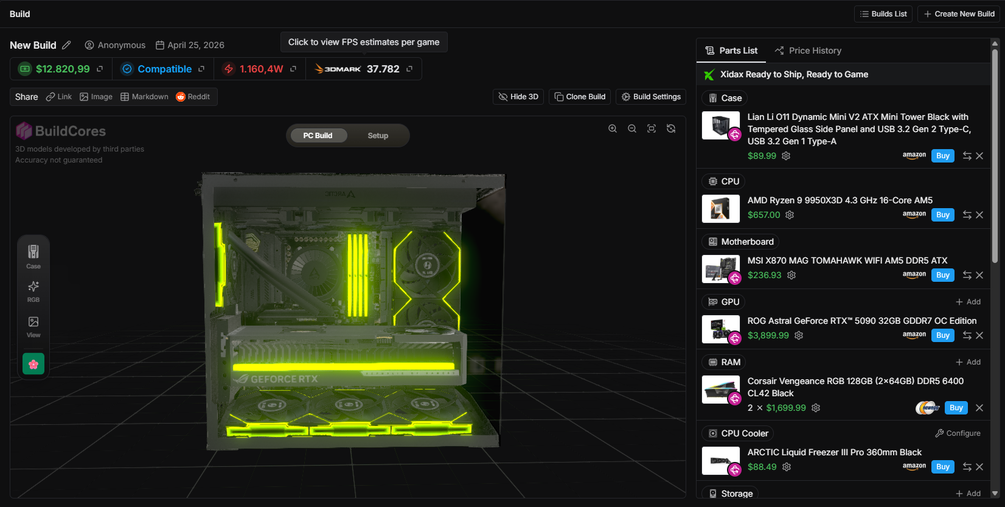Open the RGB lighting option
This screenshot has height=507, width=1005.
[33, 291]
